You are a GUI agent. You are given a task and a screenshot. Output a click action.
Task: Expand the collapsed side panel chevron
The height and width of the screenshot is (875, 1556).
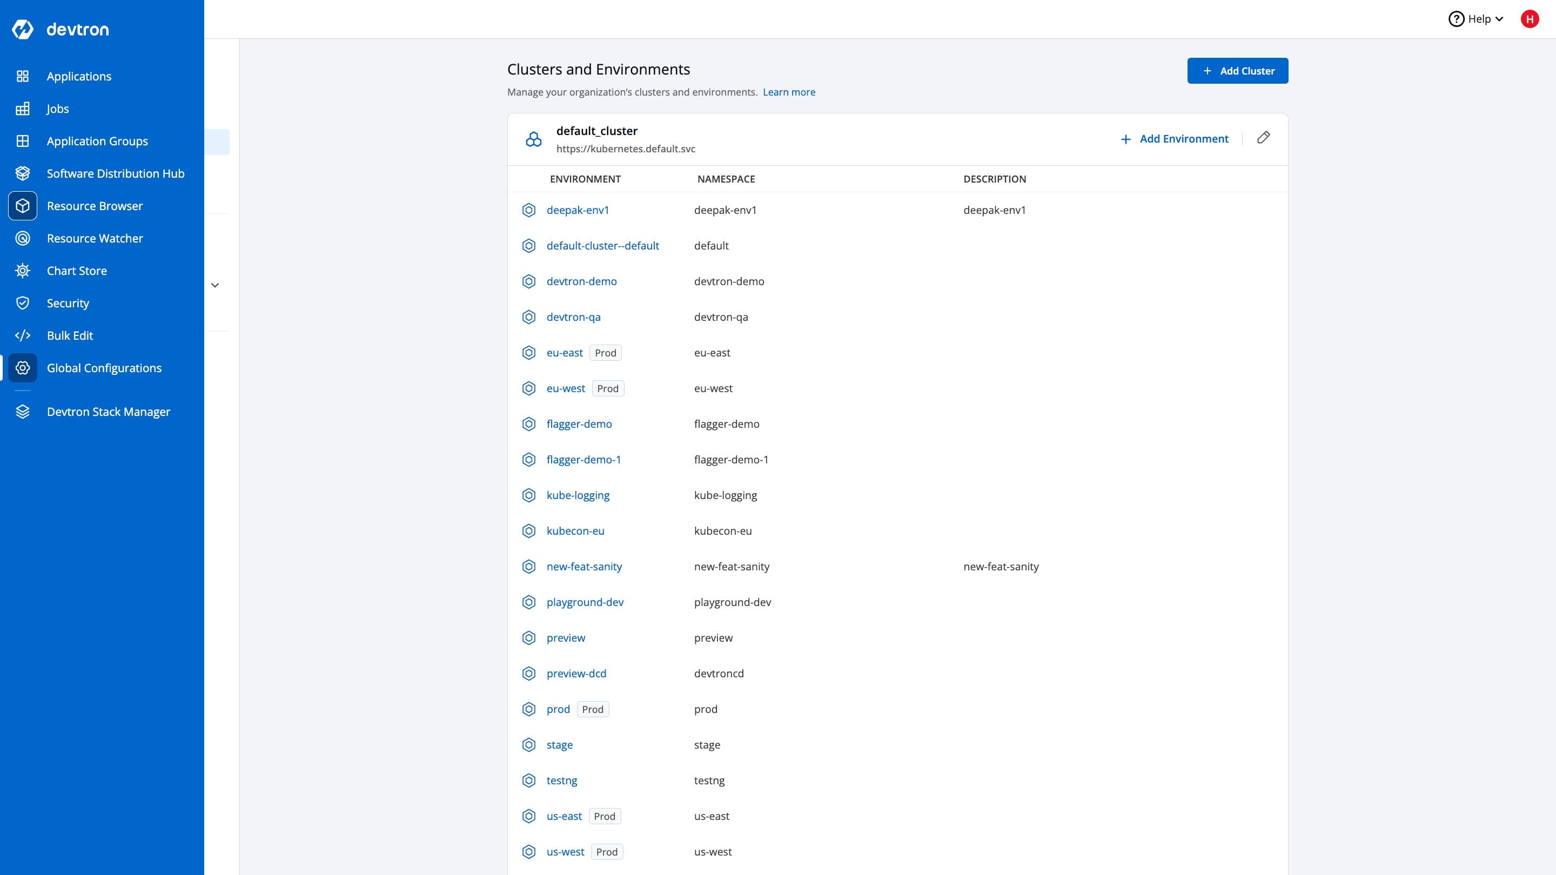(x=215, y=285)
